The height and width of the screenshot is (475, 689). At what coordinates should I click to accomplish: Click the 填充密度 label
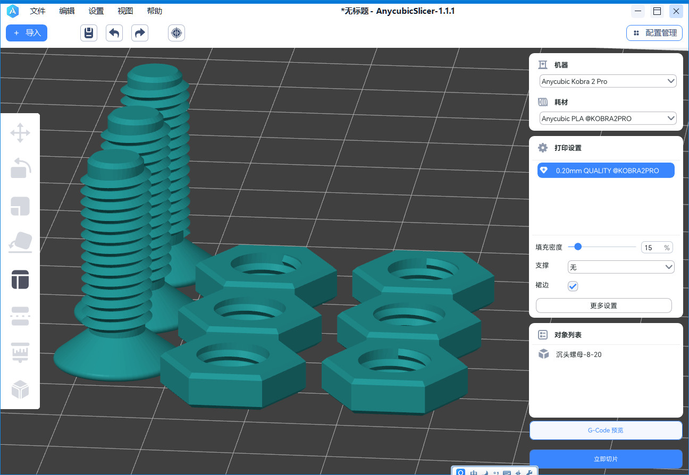[549, 248]
